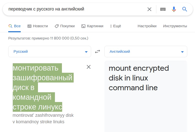
Task: Open the Новости tab
Action: click(38, 26)
